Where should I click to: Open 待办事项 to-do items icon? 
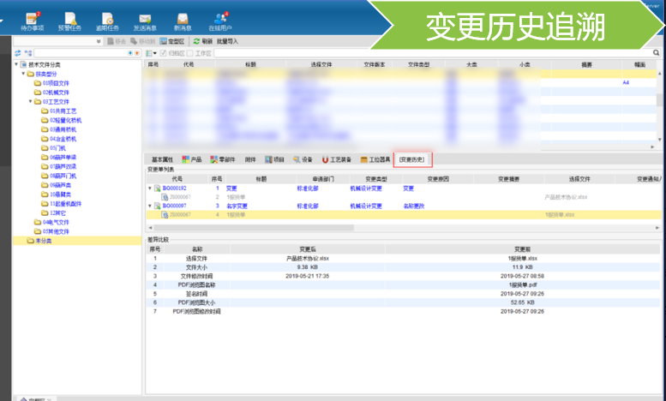click(33, 19)
